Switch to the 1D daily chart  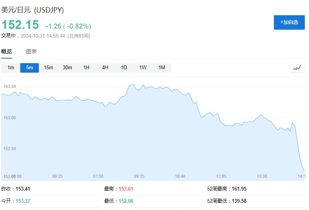pyautogui.click(x=124, y=68)
